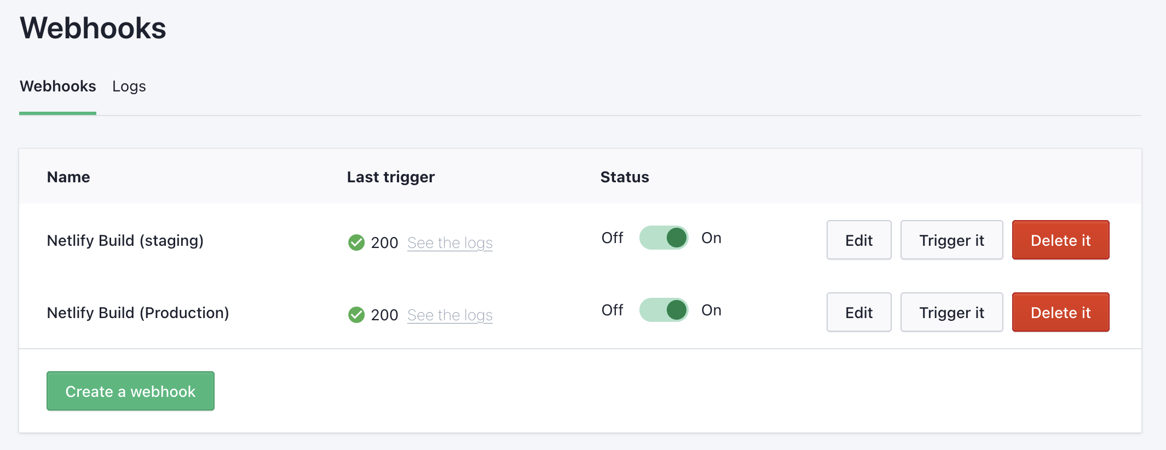Open See the logs for staging webhook
This screenshot has height=450, width=1166.
(x=450, y=243)
